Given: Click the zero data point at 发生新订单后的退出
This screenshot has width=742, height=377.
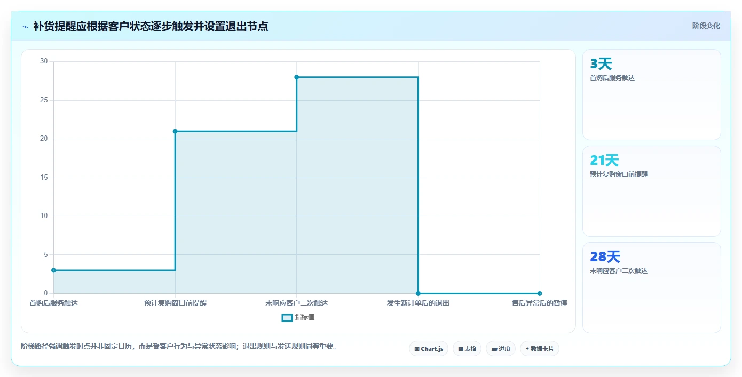Looking at the screenshot, I should coord(418,293).
